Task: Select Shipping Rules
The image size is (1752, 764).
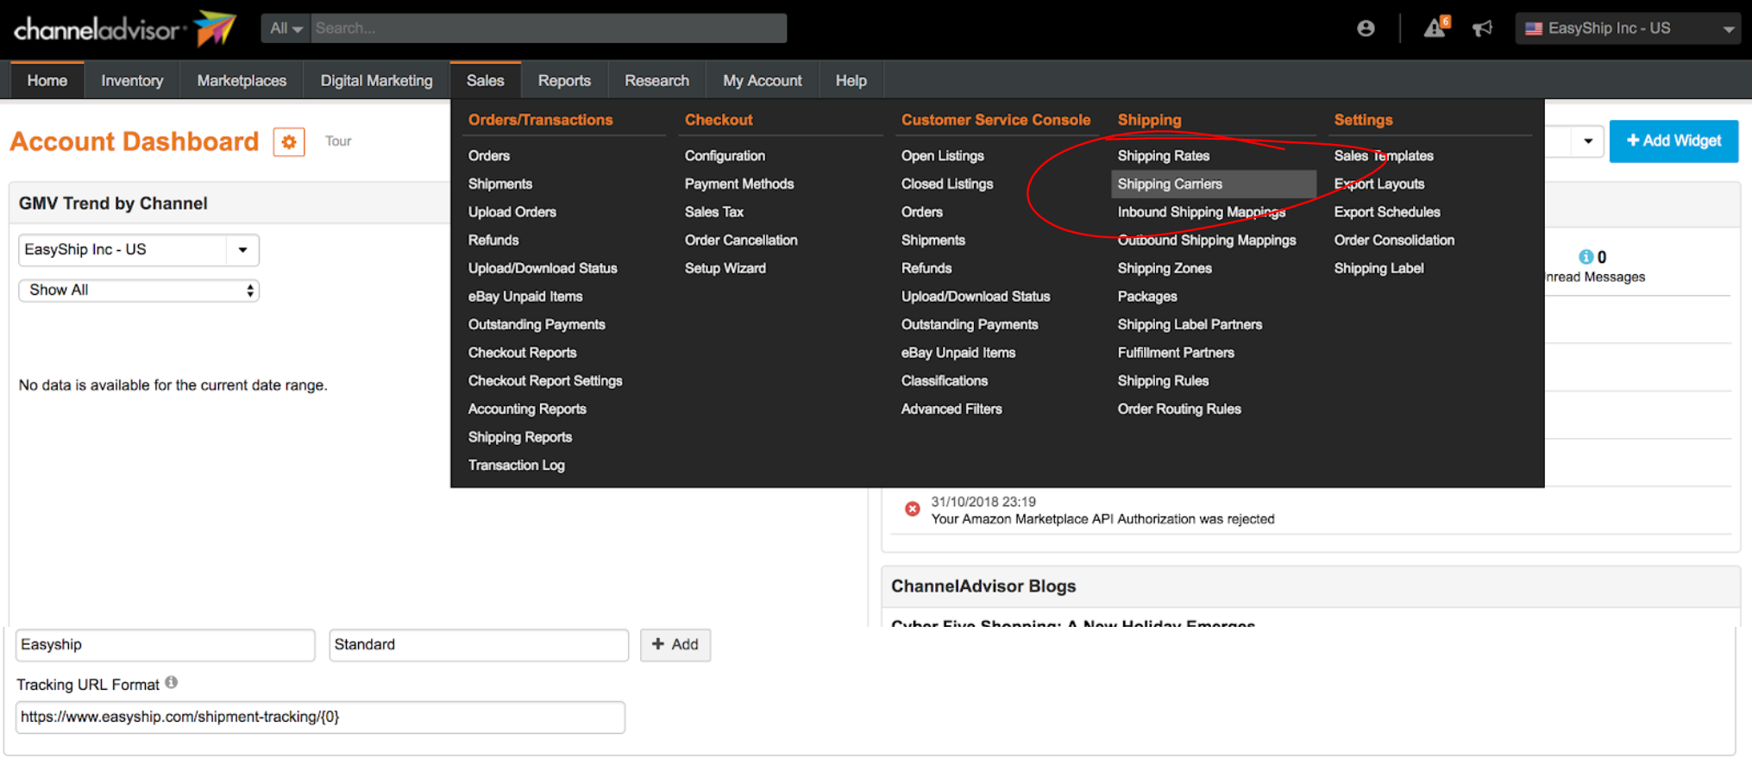Action: click(x=1163, y=381)
